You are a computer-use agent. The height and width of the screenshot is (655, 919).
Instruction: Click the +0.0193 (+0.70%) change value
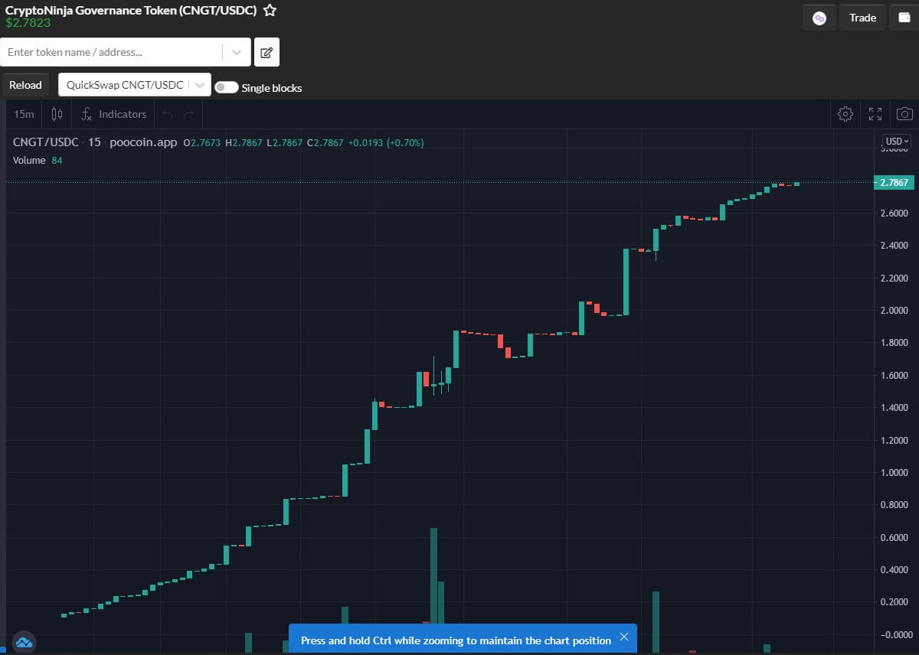386,142
